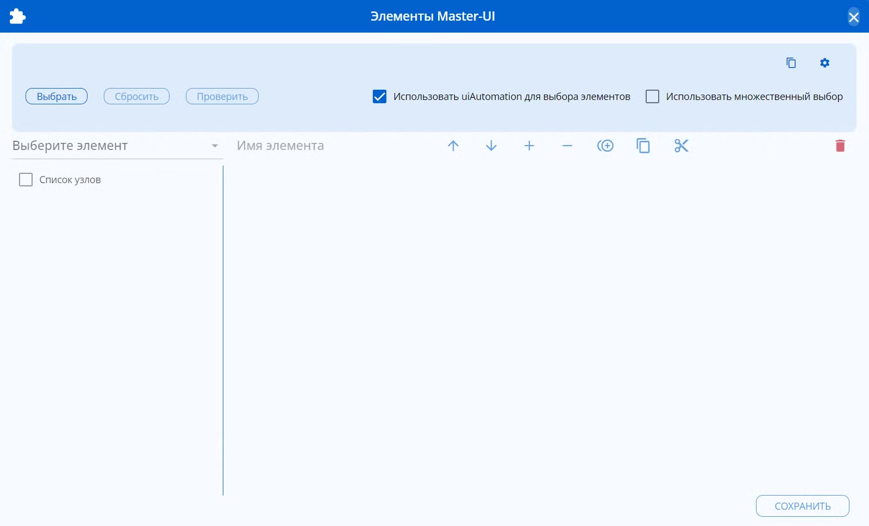Click the Элементы Master-UI title text
Image resolution: width=869 pixels, height=526 pixels.
pos(433,16)
